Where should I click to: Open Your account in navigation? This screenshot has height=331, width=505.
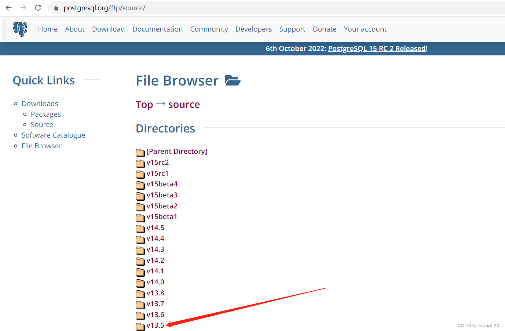click(x=365, y=29)
